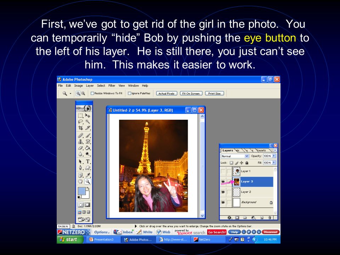Open the Filter menu
Image resolution: width=340 pixels, height=255 pixels.
[112, 86]
